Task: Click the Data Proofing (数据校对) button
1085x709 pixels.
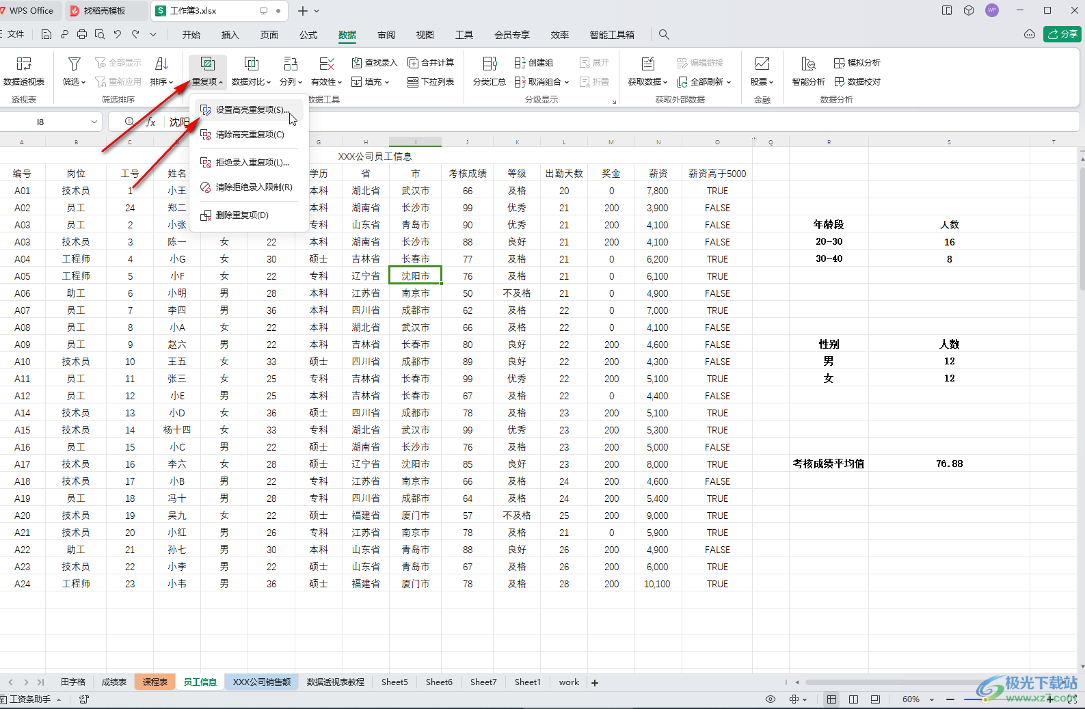Action: tap(857, 82)
